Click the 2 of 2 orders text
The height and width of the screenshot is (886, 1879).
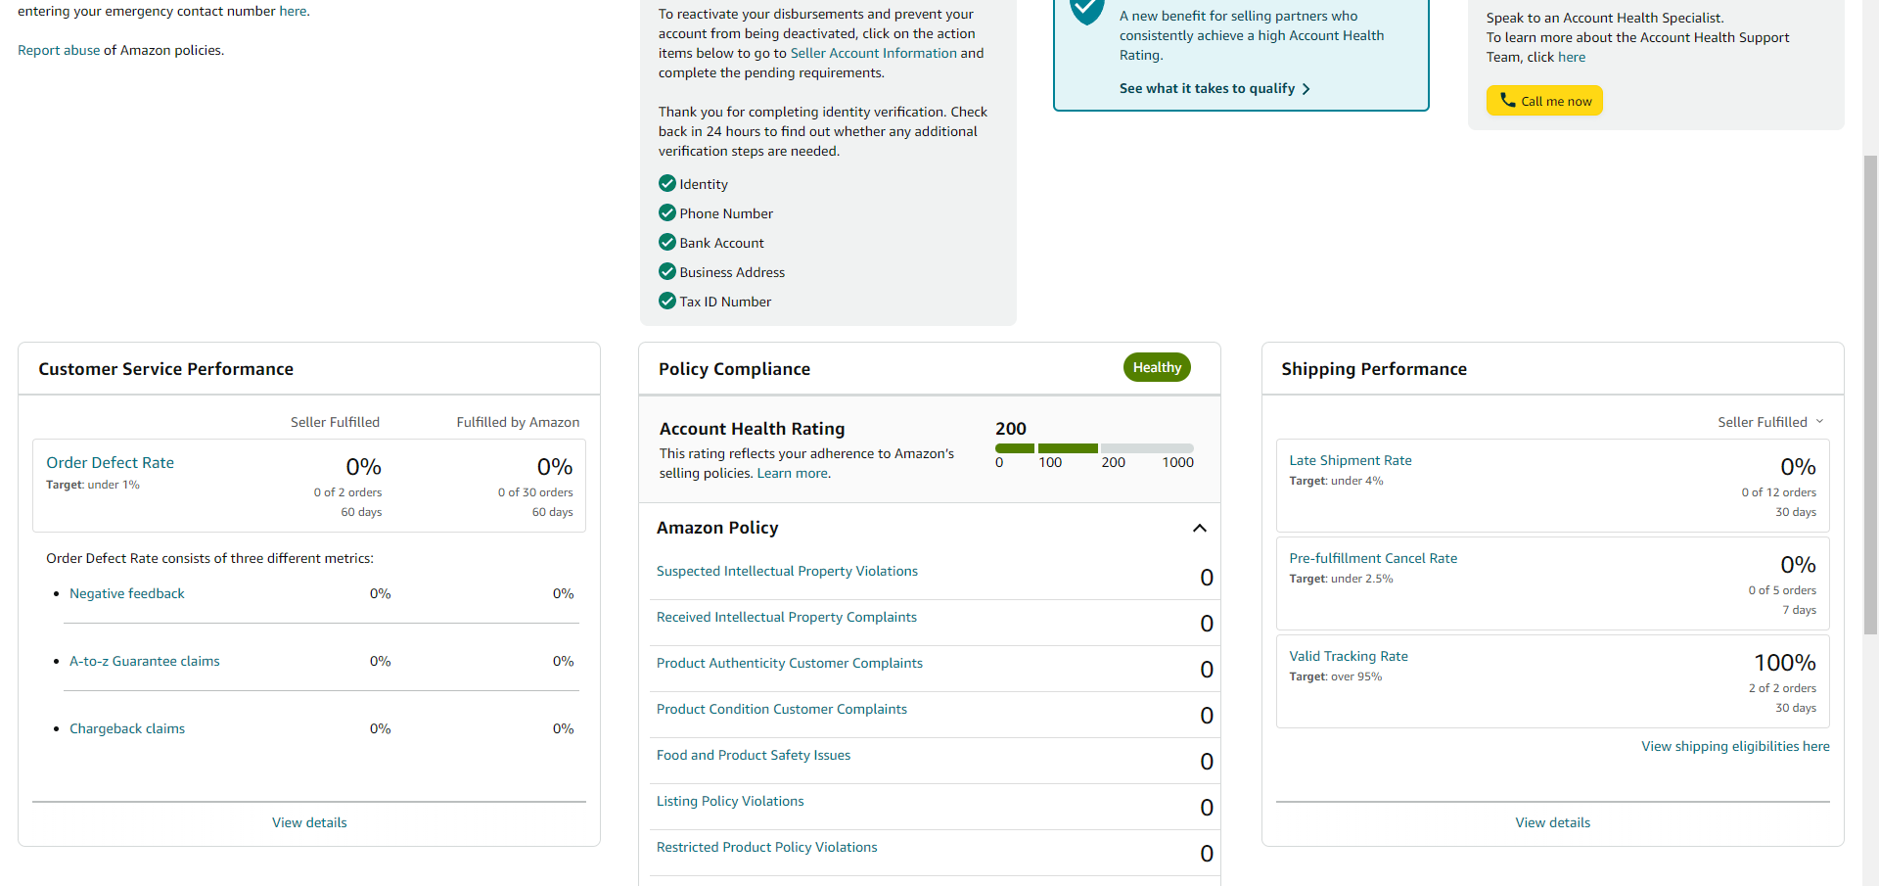click(x=1782, y=688)
